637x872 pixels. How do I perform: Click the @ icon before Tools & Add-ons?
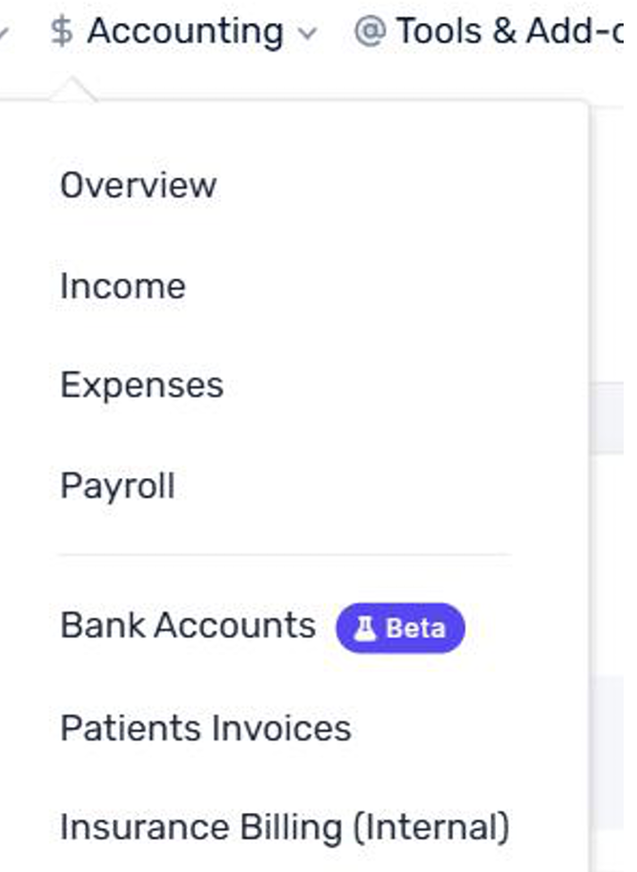[370, 31]
